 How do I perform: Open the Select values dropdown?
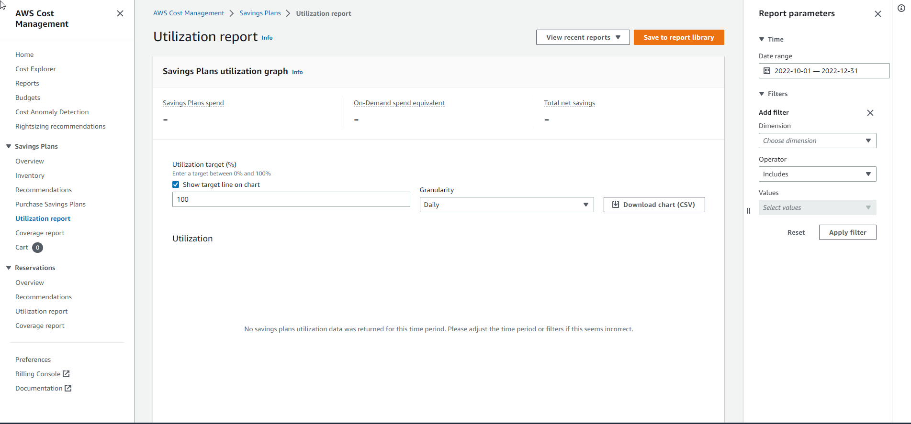(x=817, y=207)
